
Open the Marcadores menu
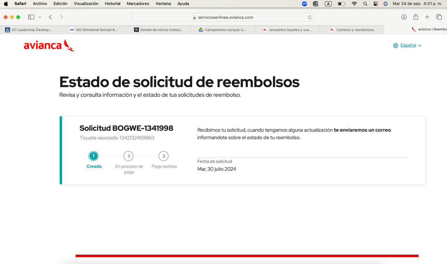pyautogui.click(x=138, y=4)
